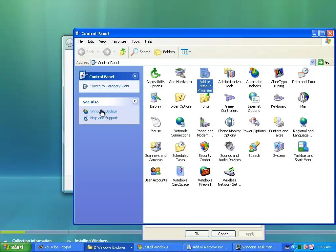Select Add or Remove Programs icon

(x=205, y=80)
